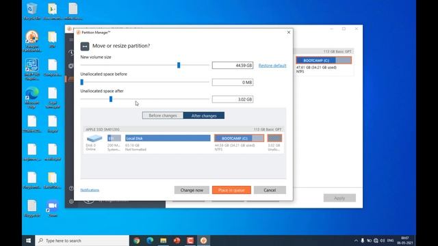
Task: Click the Unallocated space after slider handle
Action: coord(111,99)
